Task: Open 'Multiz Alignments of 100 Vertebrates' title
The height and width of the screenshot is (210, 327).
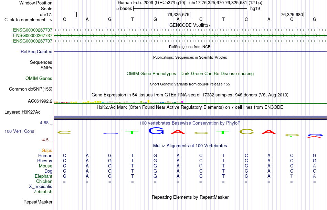Action: (190, 146)
